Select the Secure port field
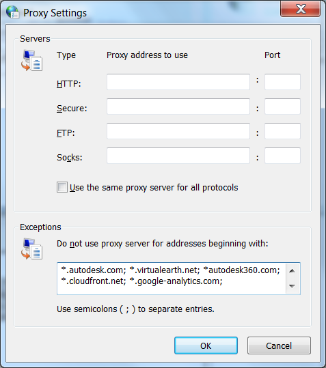Image resolution: width=326 pixels, height=368 pixels. coord(282,107)
